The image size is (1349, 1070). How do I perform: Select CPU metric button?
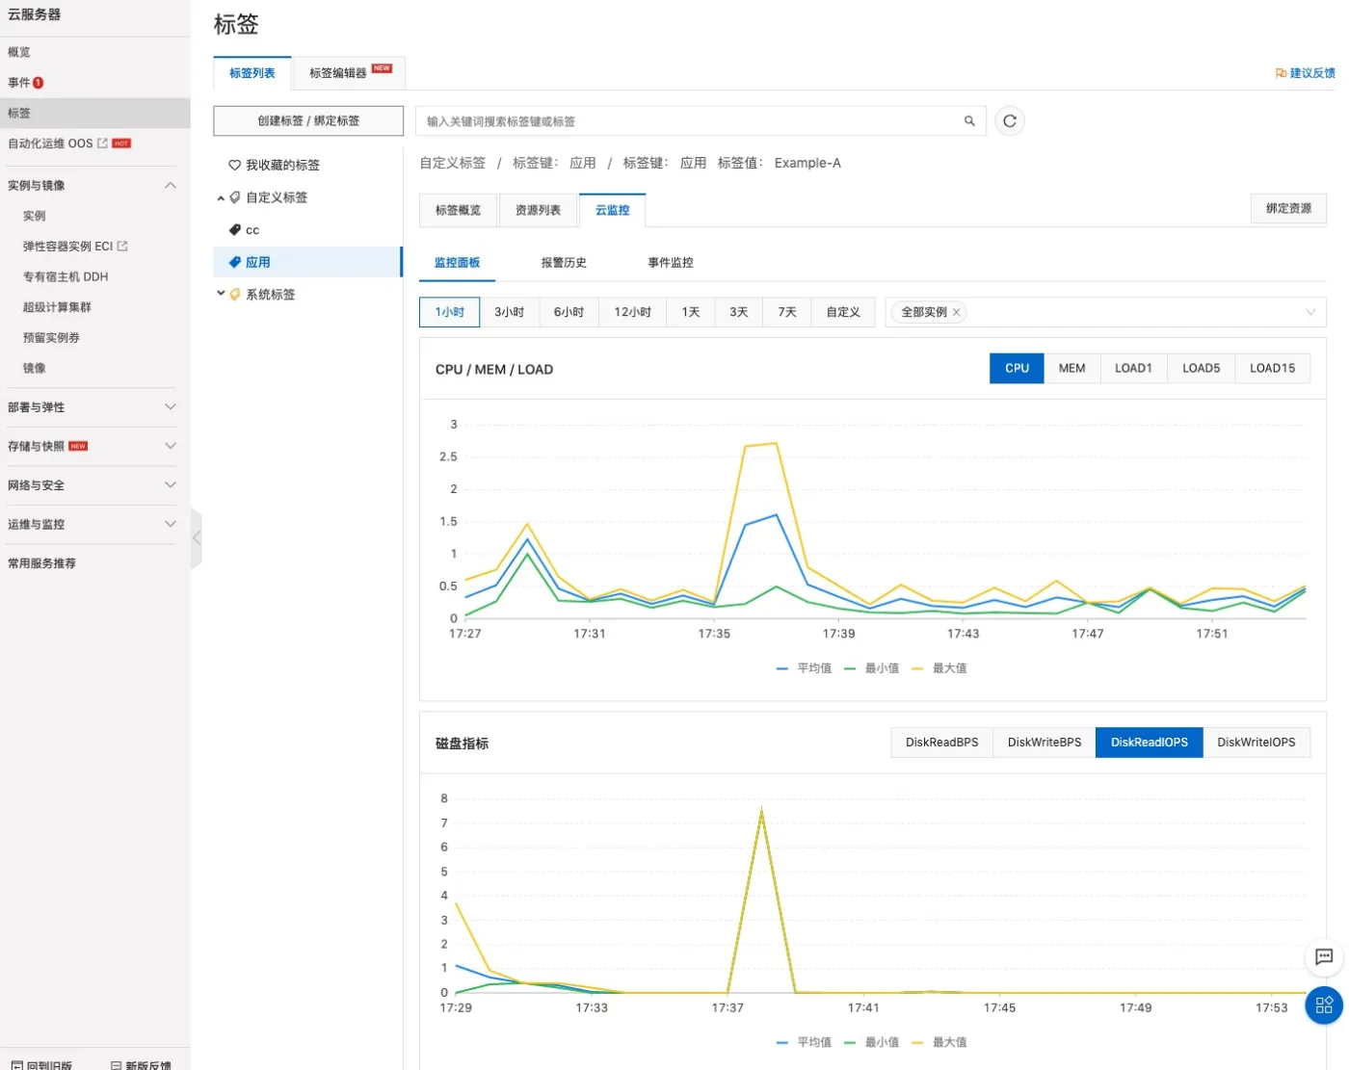click(x=1017, y=368)
